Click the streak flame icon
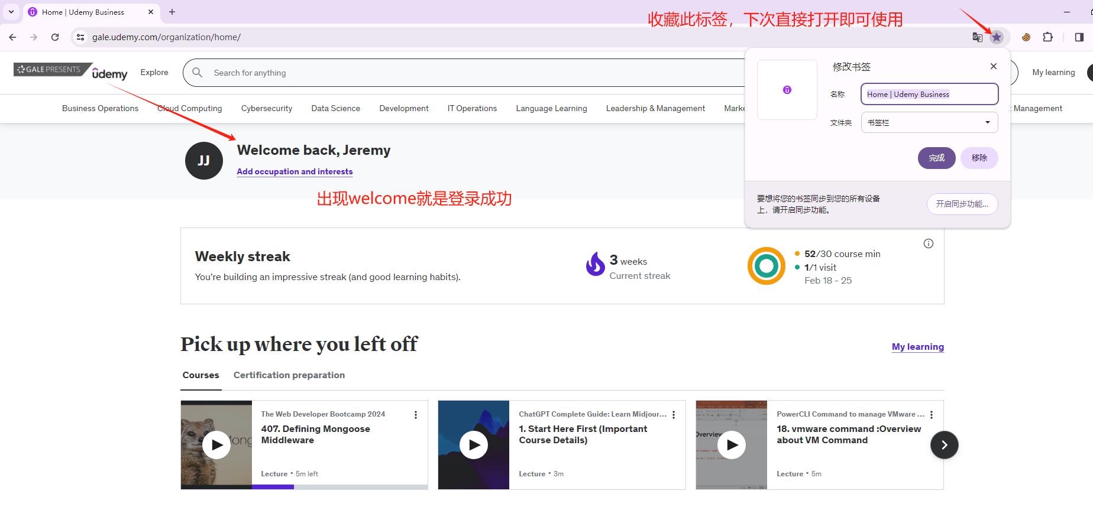The image size is (1093, 507). [x=595, y=264]
